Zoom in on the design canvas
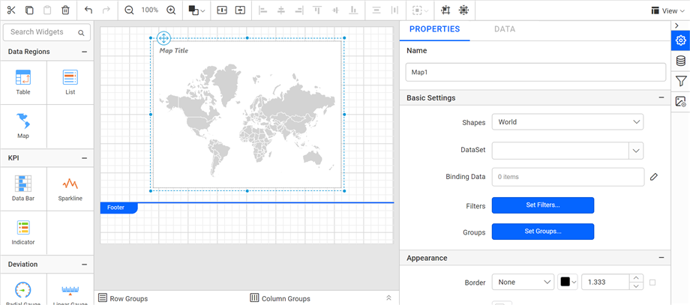Viewport: 690px width, 305px height. 171,10
